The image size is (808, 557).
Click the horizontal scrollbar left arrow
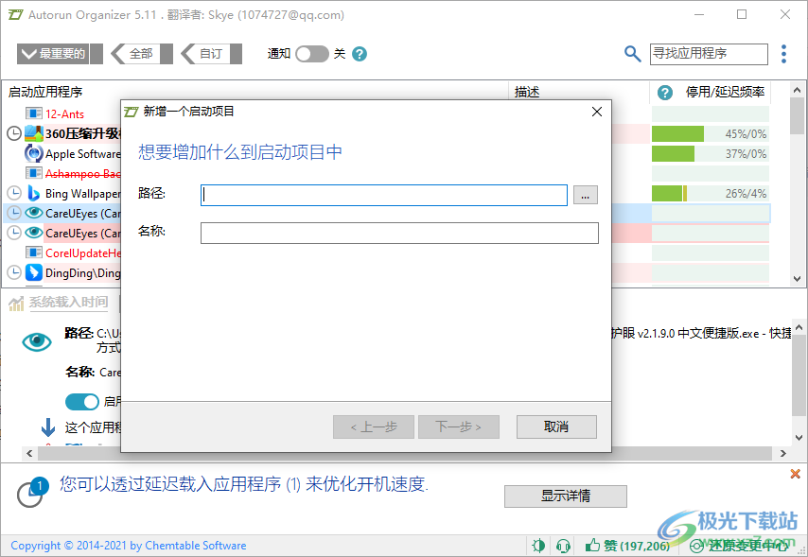point(29,453)
